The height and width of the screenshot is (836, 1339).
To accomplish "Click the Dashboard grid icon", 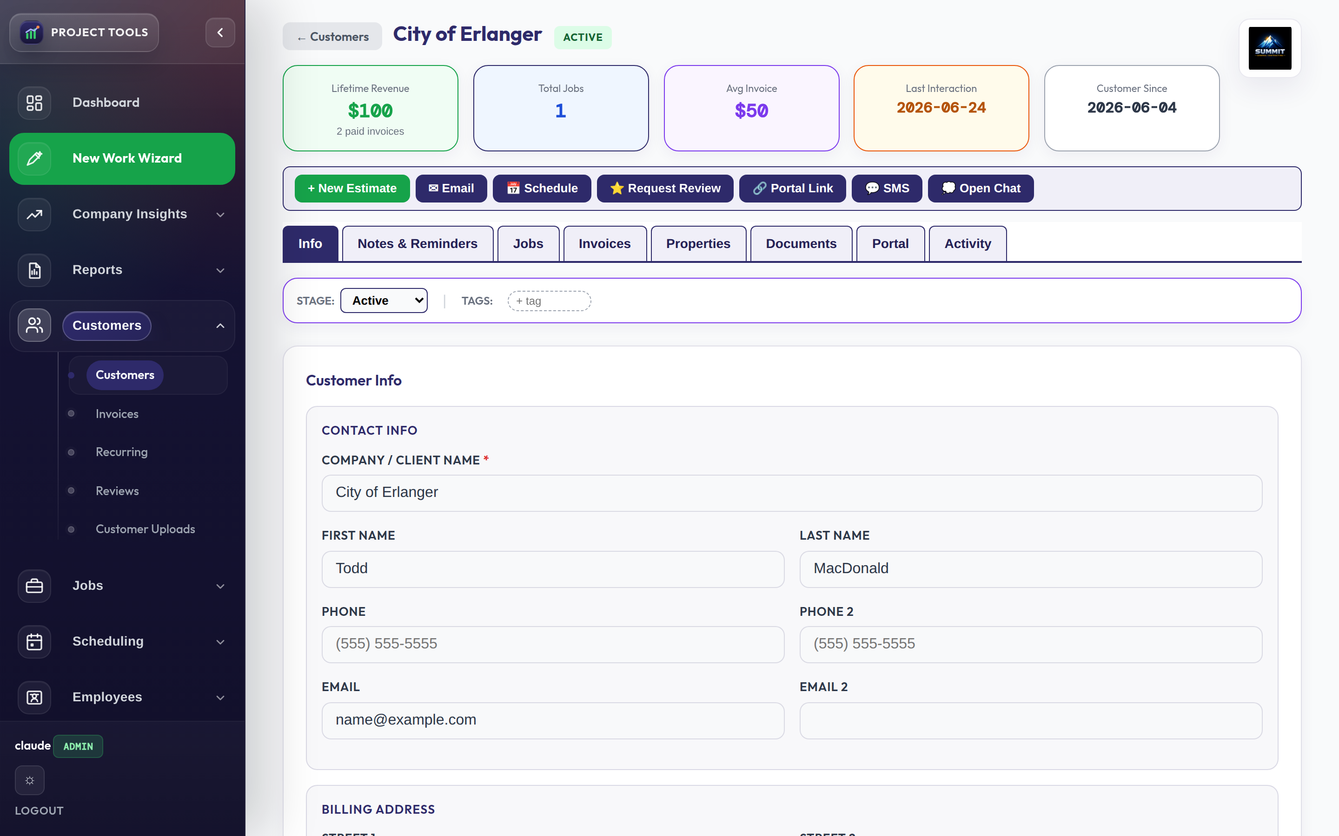I will coord(34,103).
